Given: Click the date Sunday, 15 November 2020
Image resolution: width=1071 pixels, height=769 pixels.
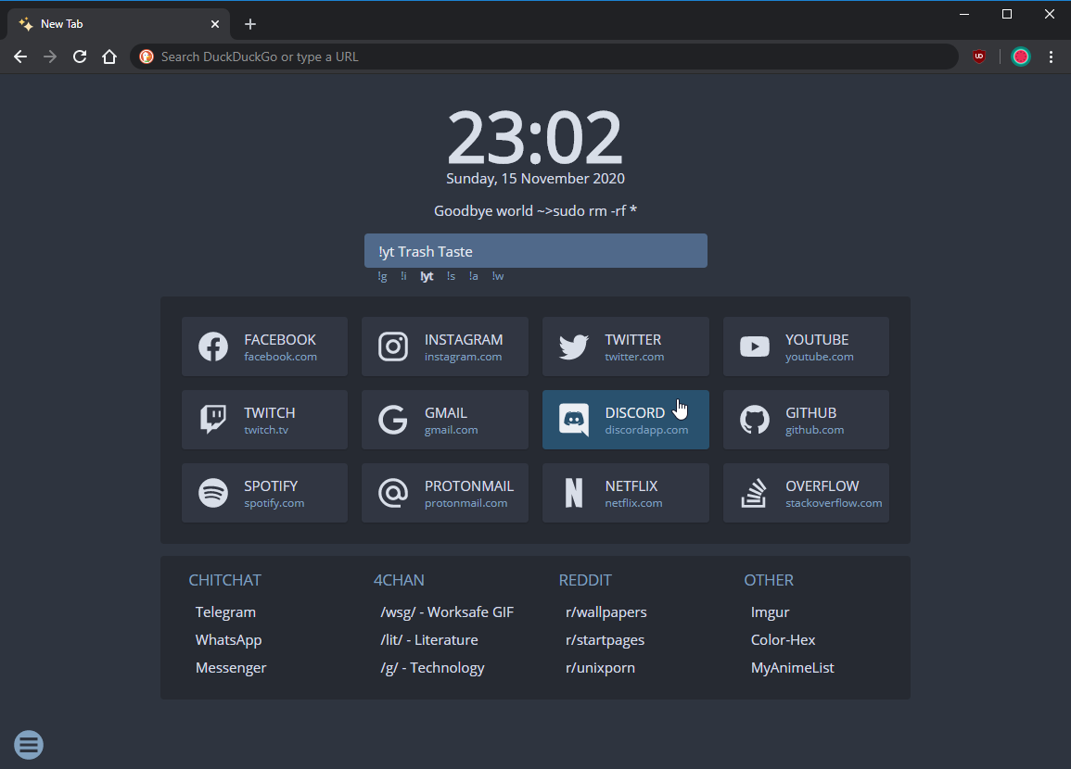Looking at the screenshot, I should click(536, 179).
